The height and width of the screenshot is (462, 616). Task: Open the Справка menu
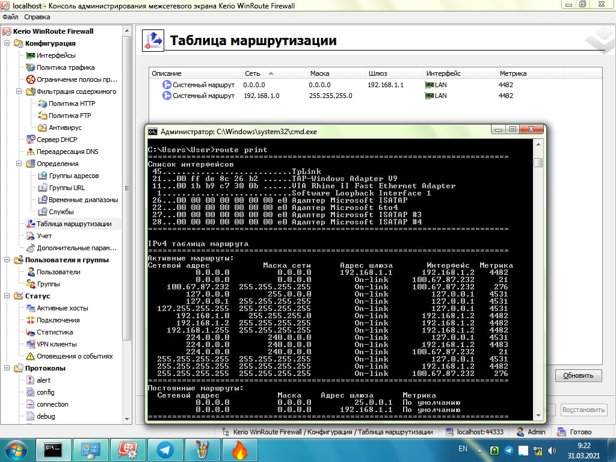coord(37,17)
